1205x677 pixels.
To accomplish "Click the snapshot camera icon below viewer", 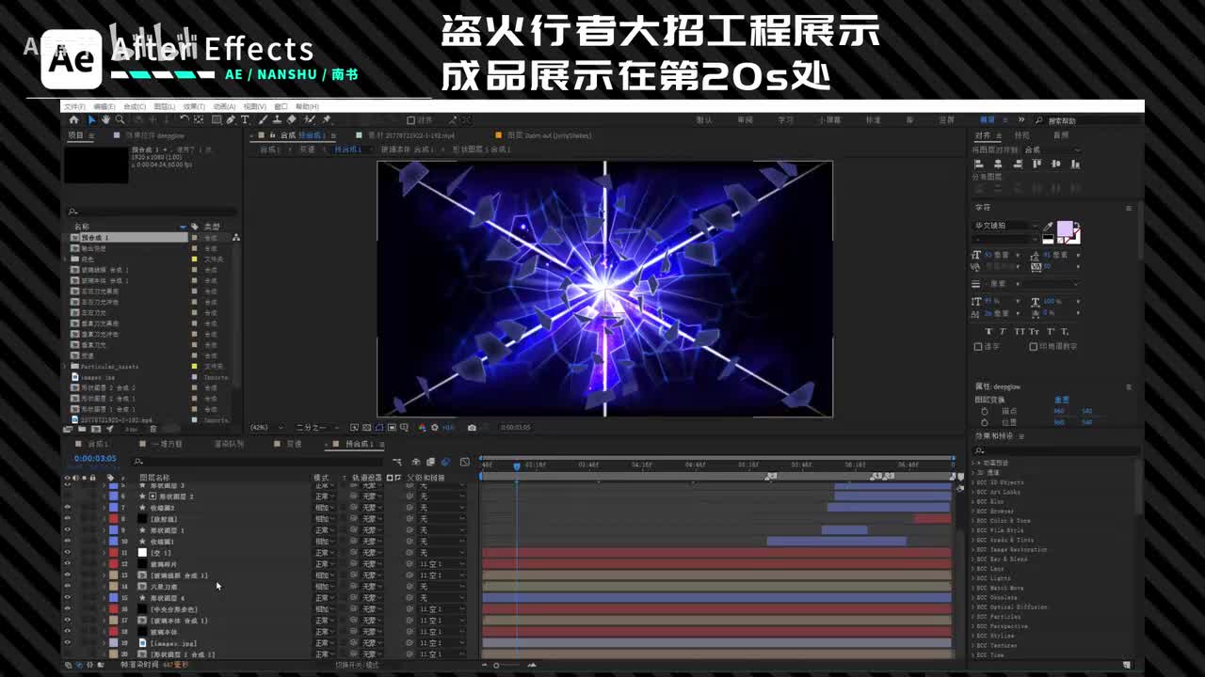I will click(x=472, y=428).
